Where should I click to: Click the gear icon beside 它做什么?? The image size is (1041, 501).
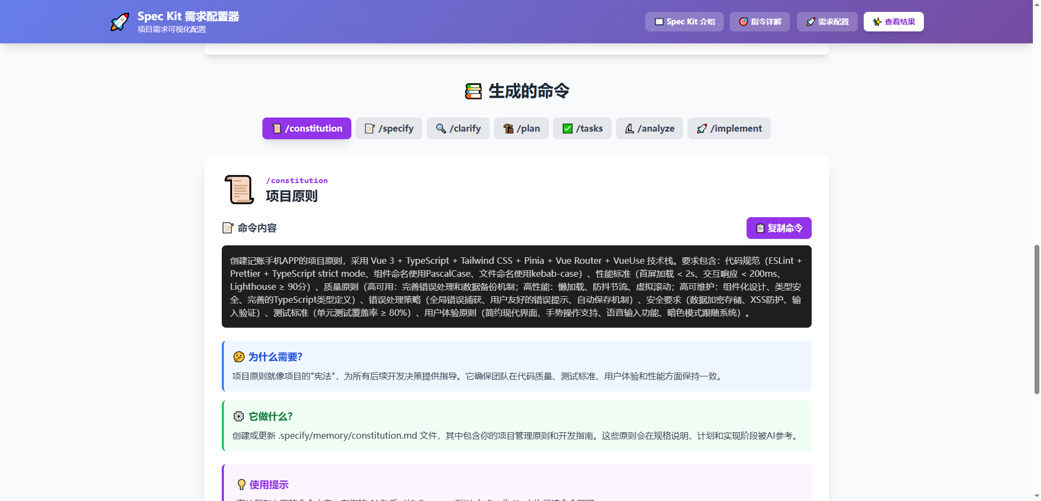pos(239,417)
